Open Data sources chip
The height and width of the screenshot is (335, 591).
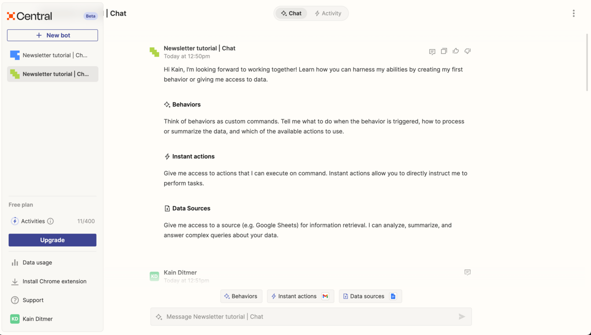pos(370,296)
